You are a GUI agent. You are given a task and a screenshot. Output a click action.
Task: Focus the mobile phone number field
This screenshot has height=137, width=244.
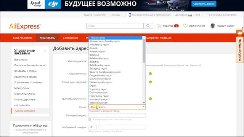coord(122,127)
